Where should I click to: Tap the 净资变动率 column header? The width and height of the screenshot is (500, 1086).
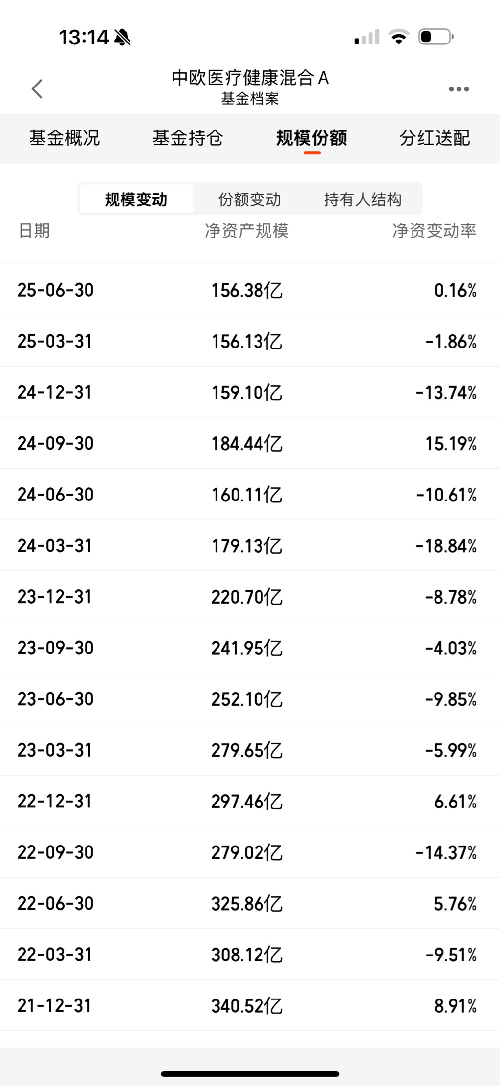(434, 231)
